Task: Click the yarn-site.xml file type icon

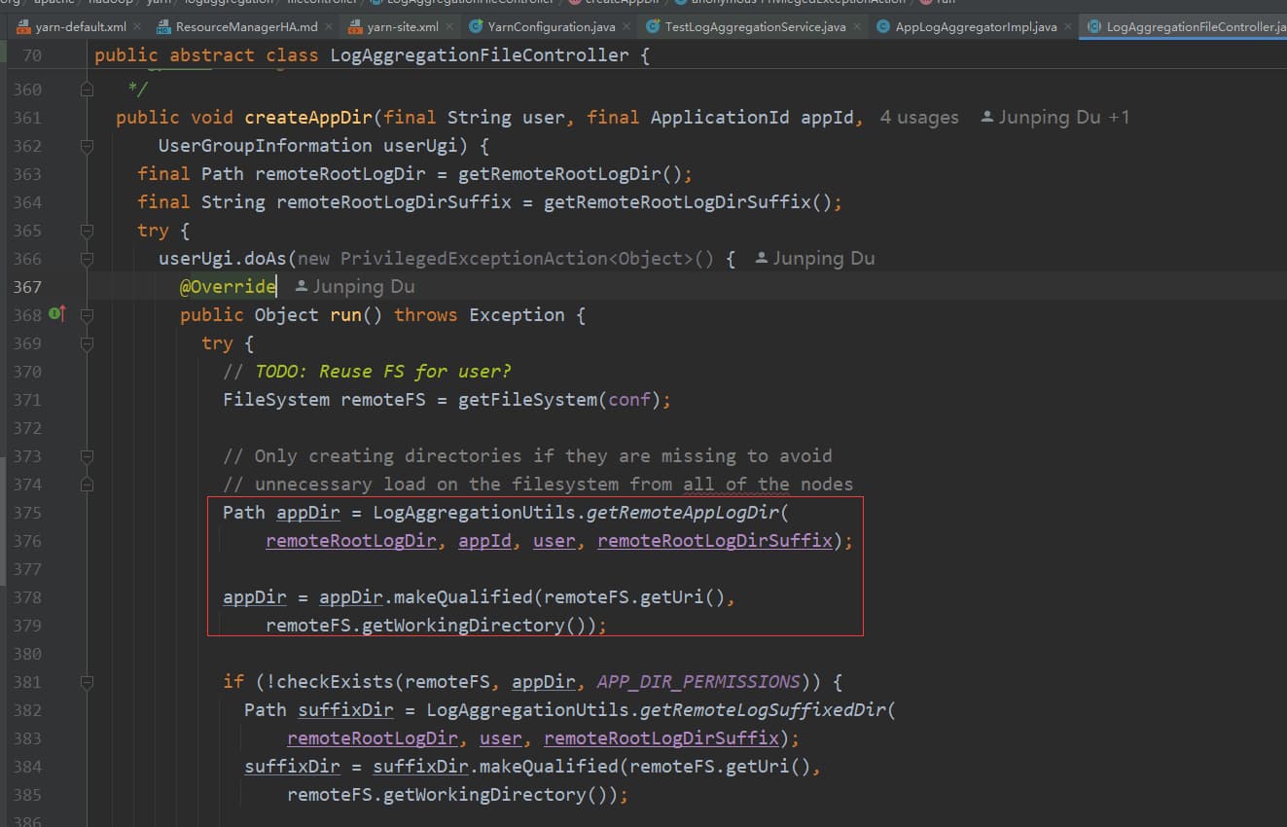Action: click(356, 26)
